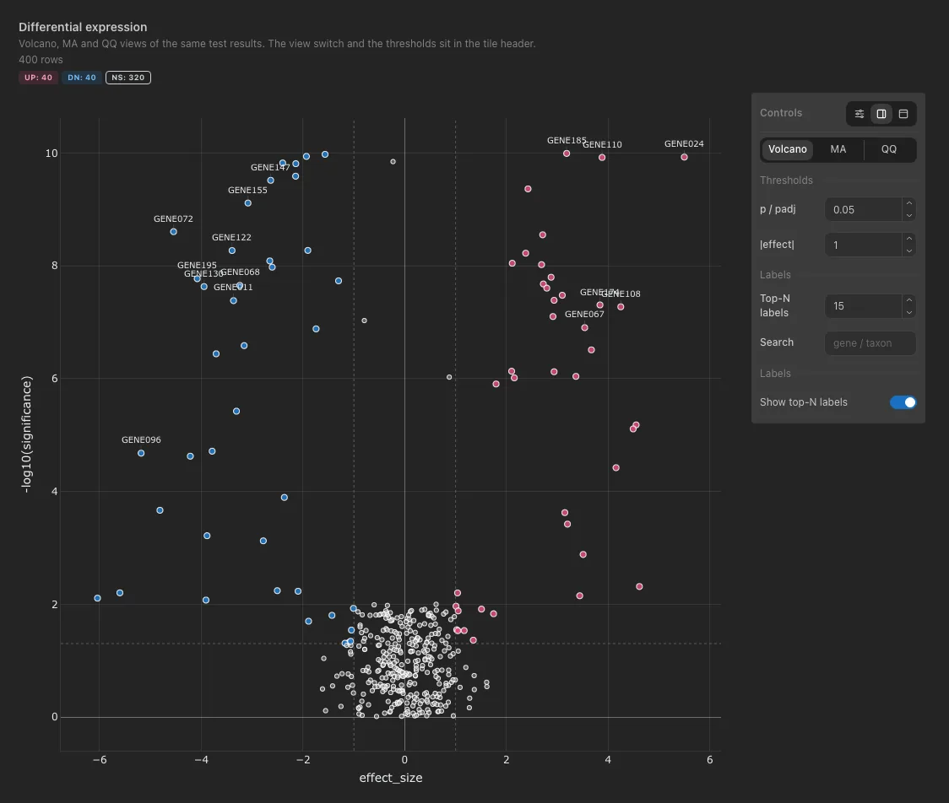Toggle the NS: 320 badge filter

point(128,78)
